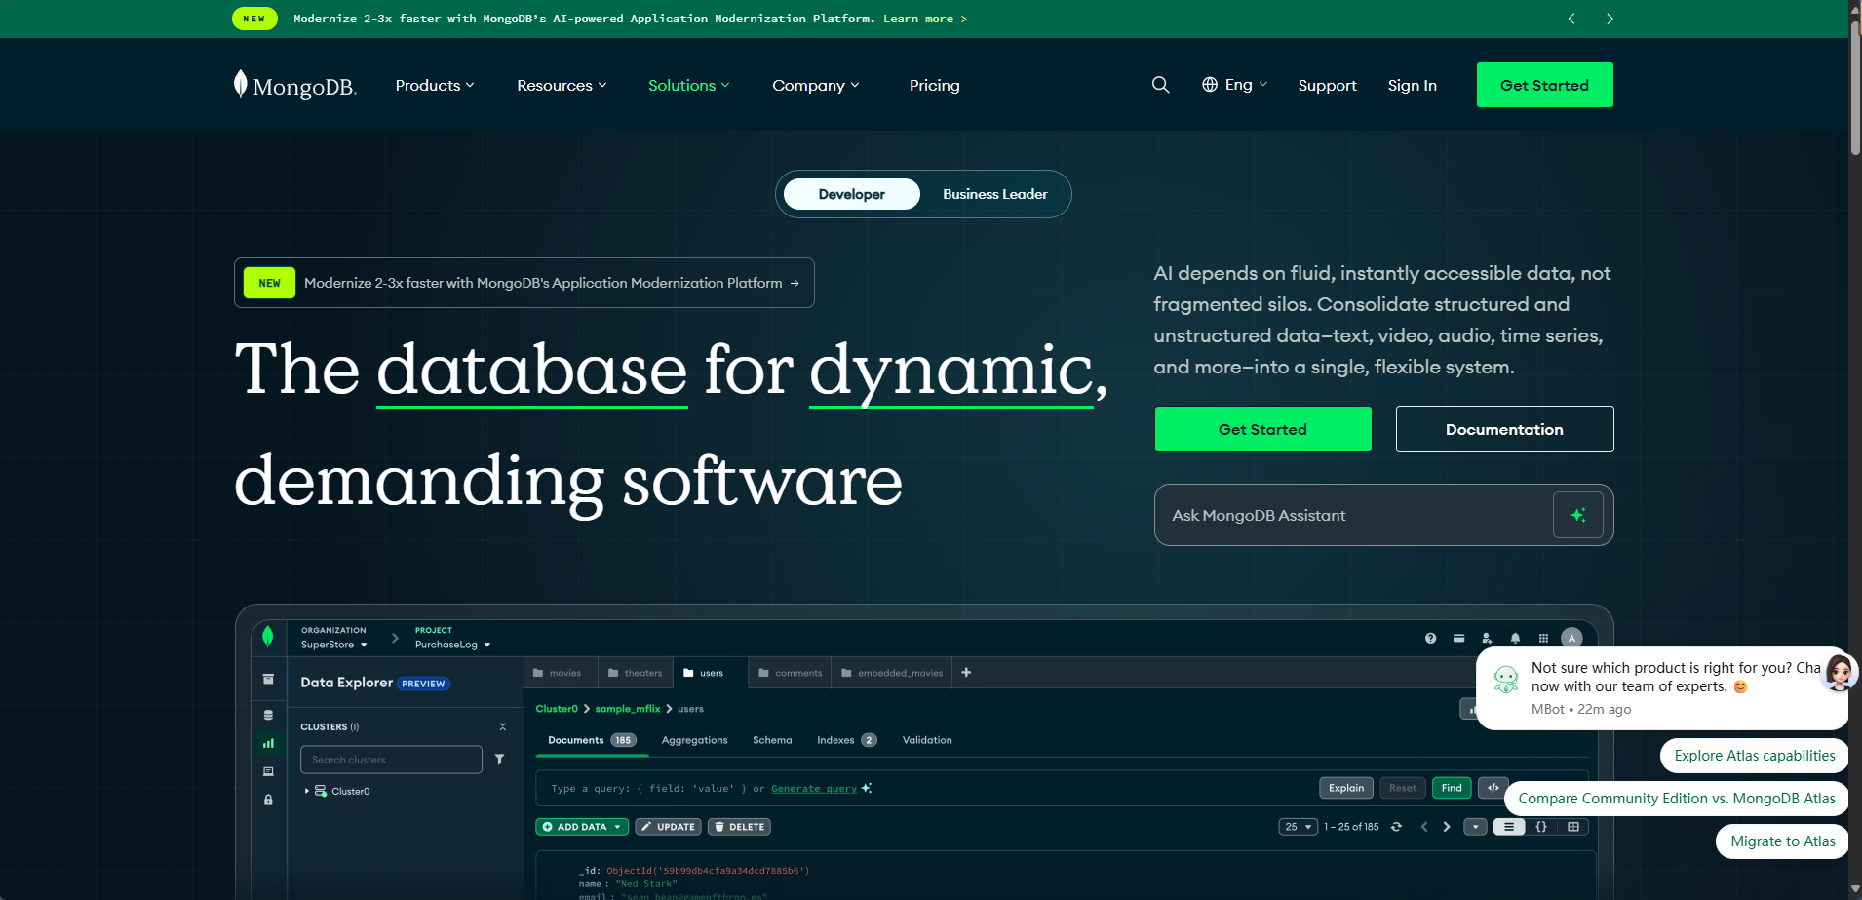Refresh the documents list with the refresh icon

[x=1396, y=827]
